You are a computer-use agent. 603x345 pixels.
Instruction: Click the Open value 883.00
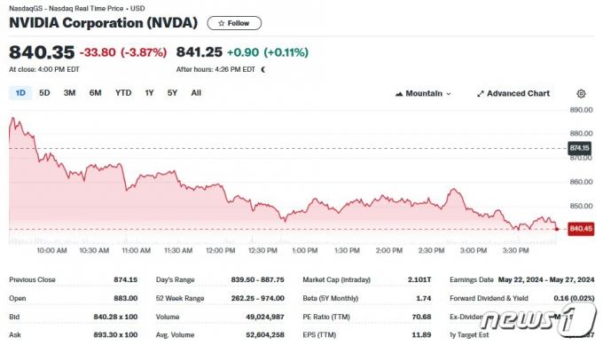125,298
